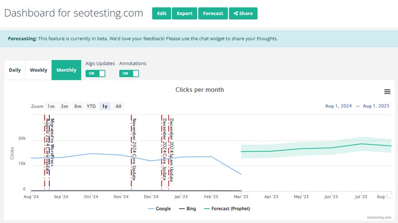
Task: Click the Clicks per month chart title
Action: pyautogui.click(x=200, y=90)
